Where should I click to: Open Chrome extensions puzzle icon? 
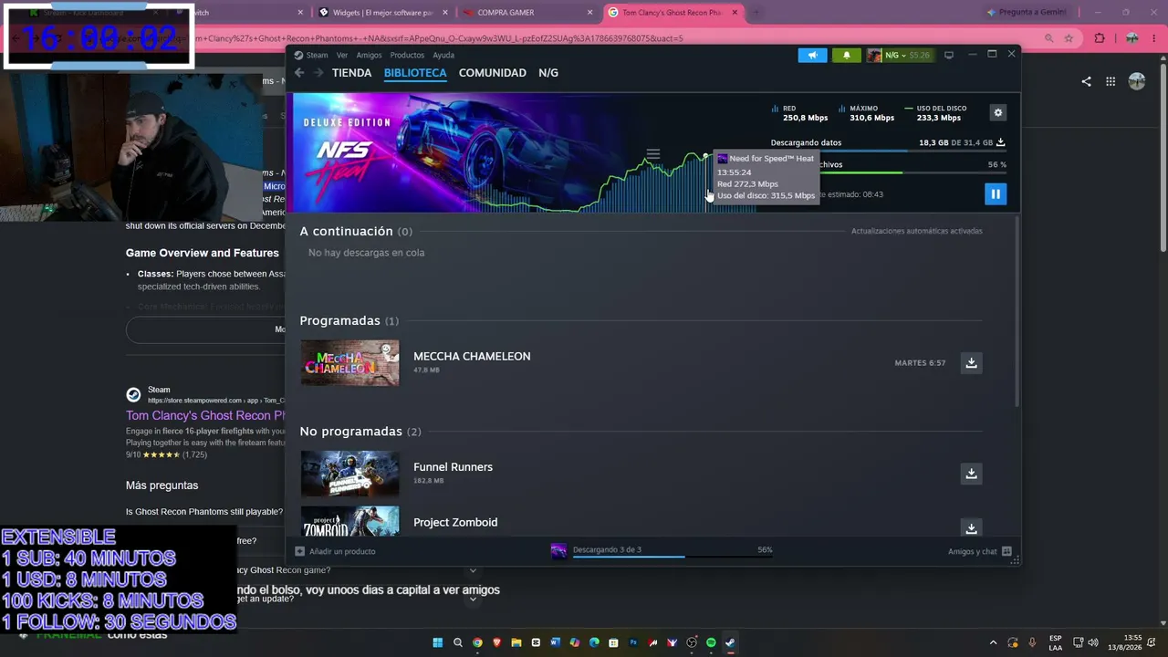point(1100,38)
